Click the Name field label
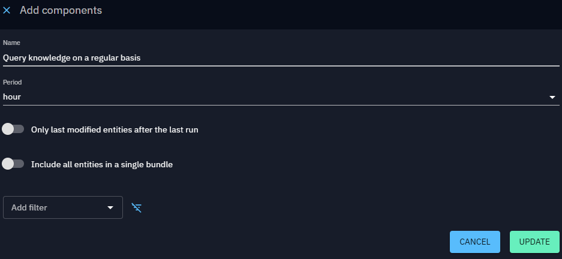562x259 pixels. coord(11,43)
